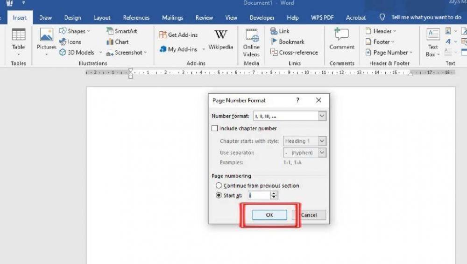467x264 pixels.
Task: Open the Acrobat tab
Action: point(355,18)
